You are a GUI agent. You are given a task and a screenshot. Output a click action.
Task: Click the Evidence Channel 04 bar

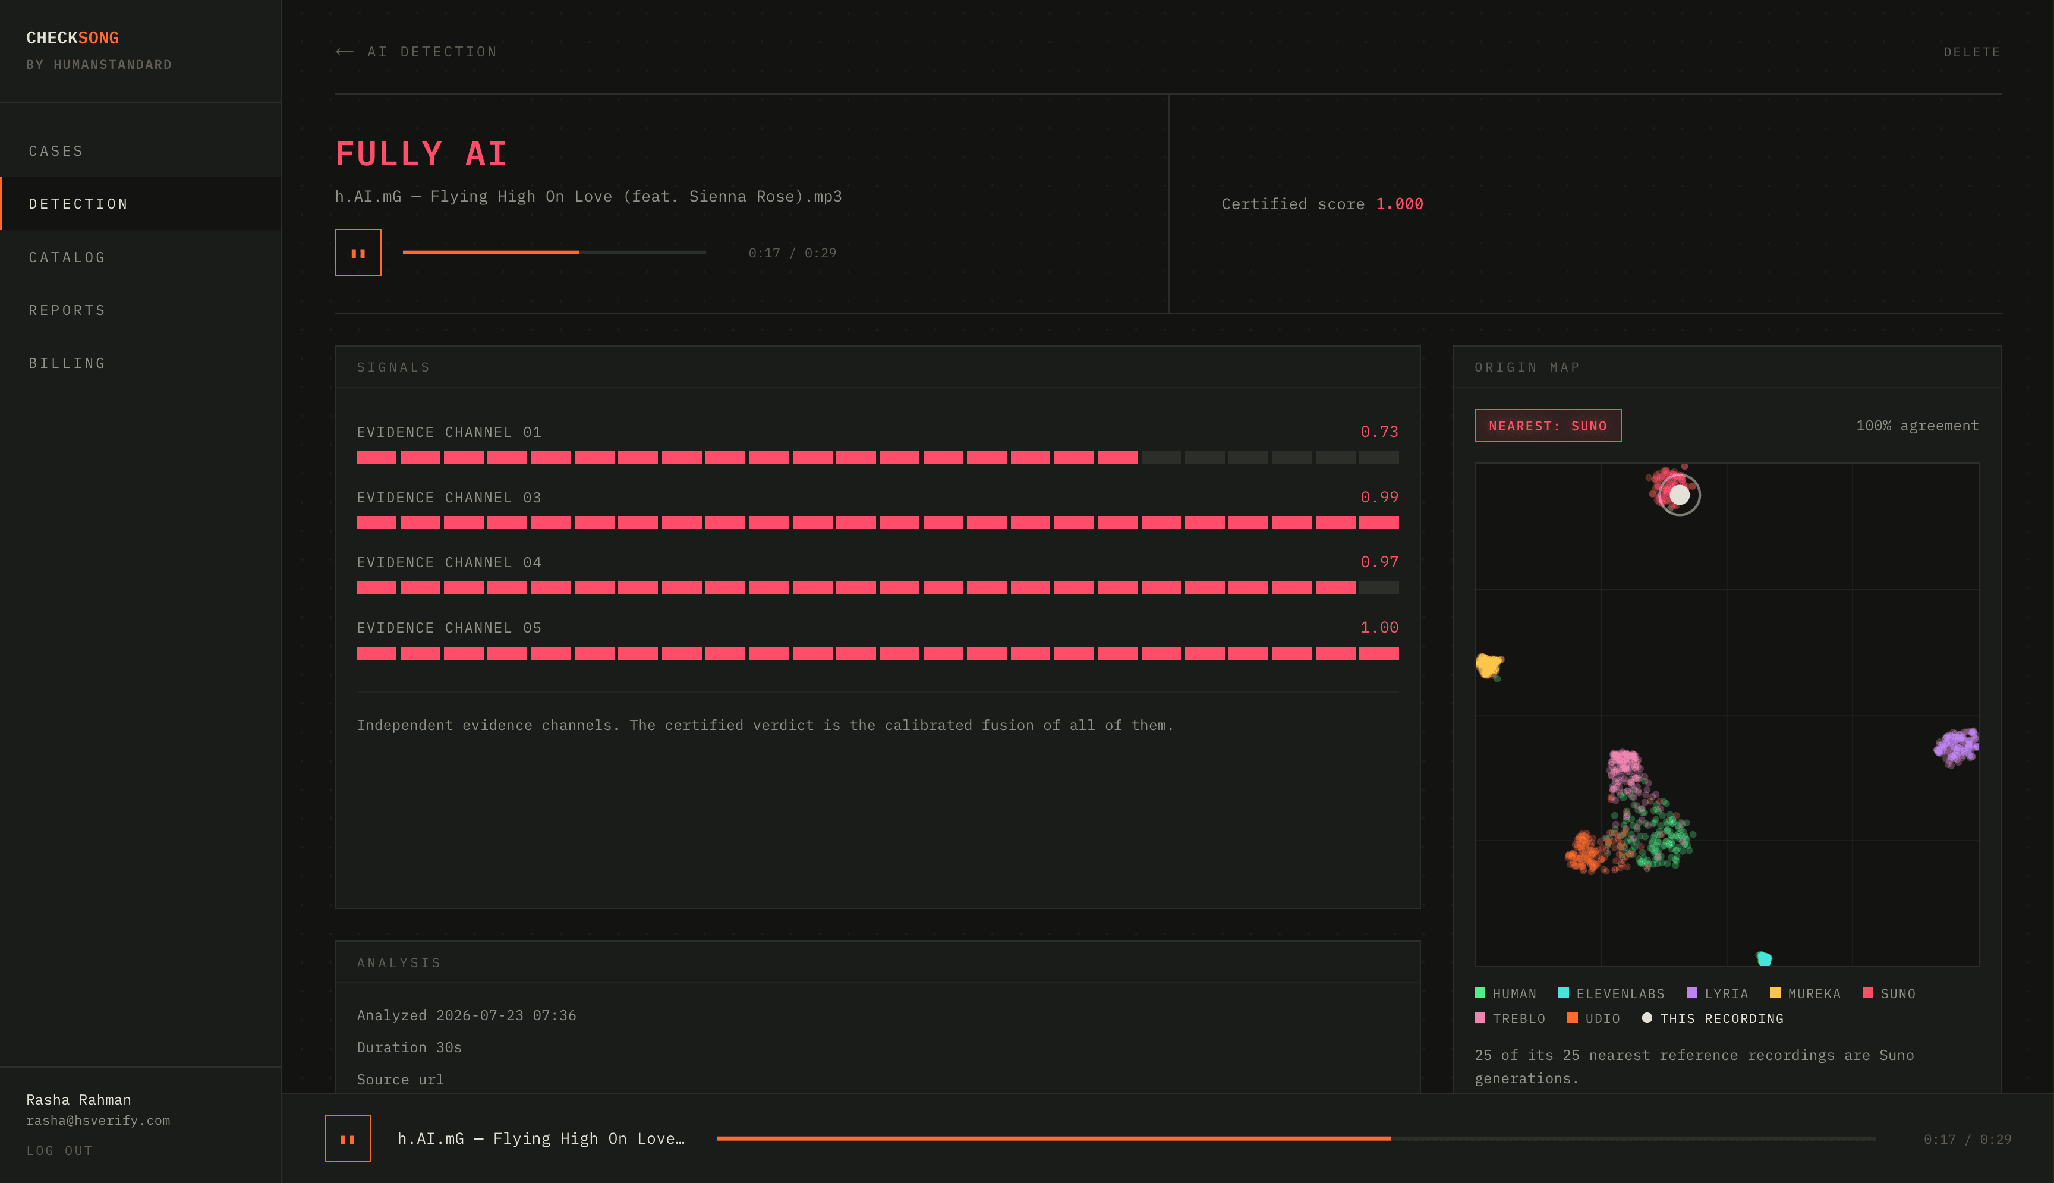tap(877, 587)
